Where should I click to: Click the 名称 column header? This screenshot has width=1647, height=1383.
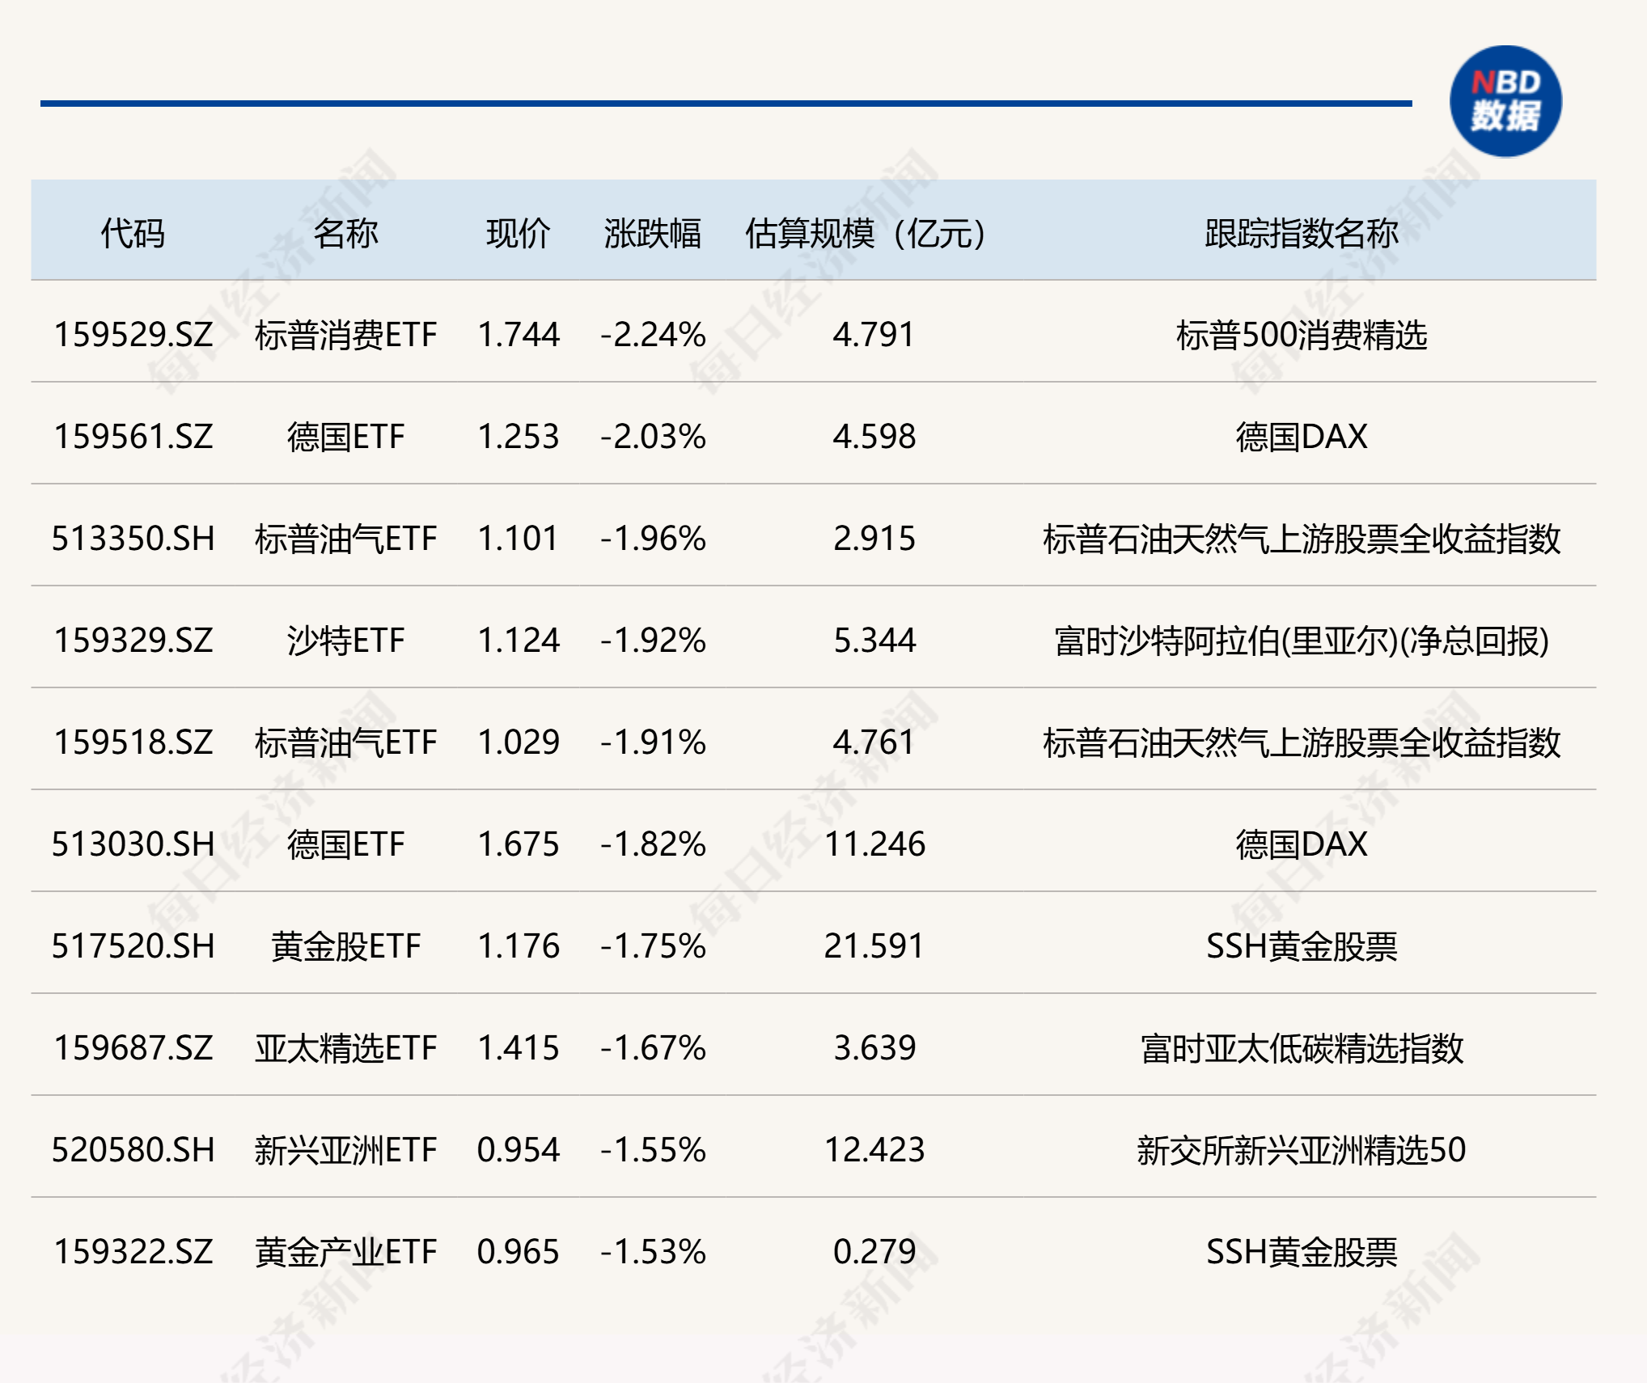pyautogui.click(x=345, y=234)
